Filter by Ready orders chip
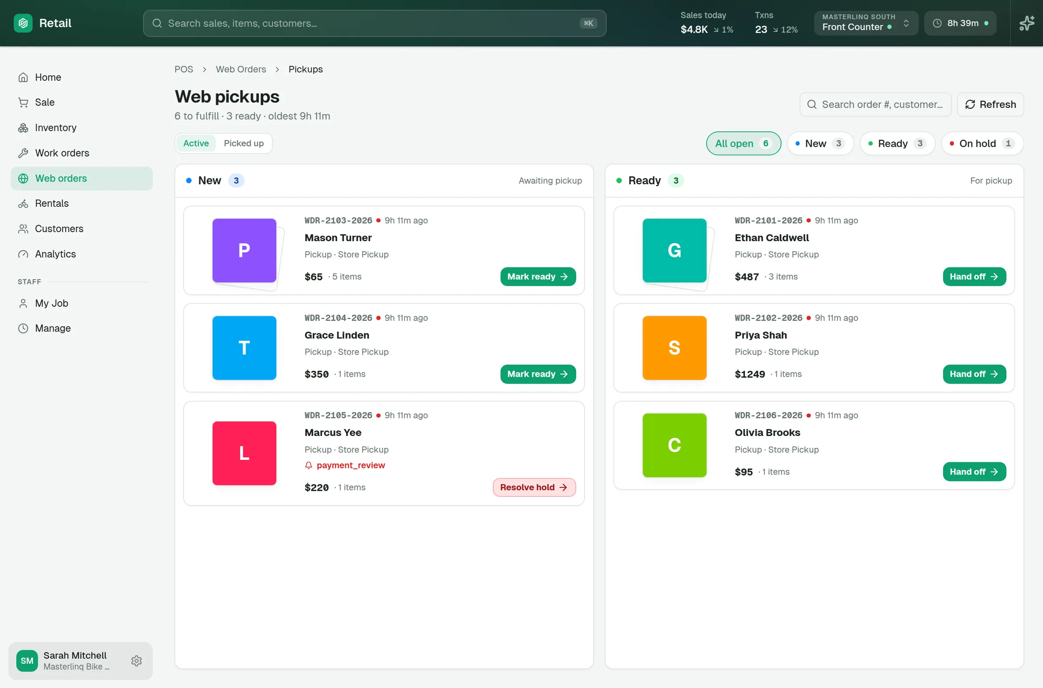The width and height of the screenshot is (1043, 688). pos(897,143)
